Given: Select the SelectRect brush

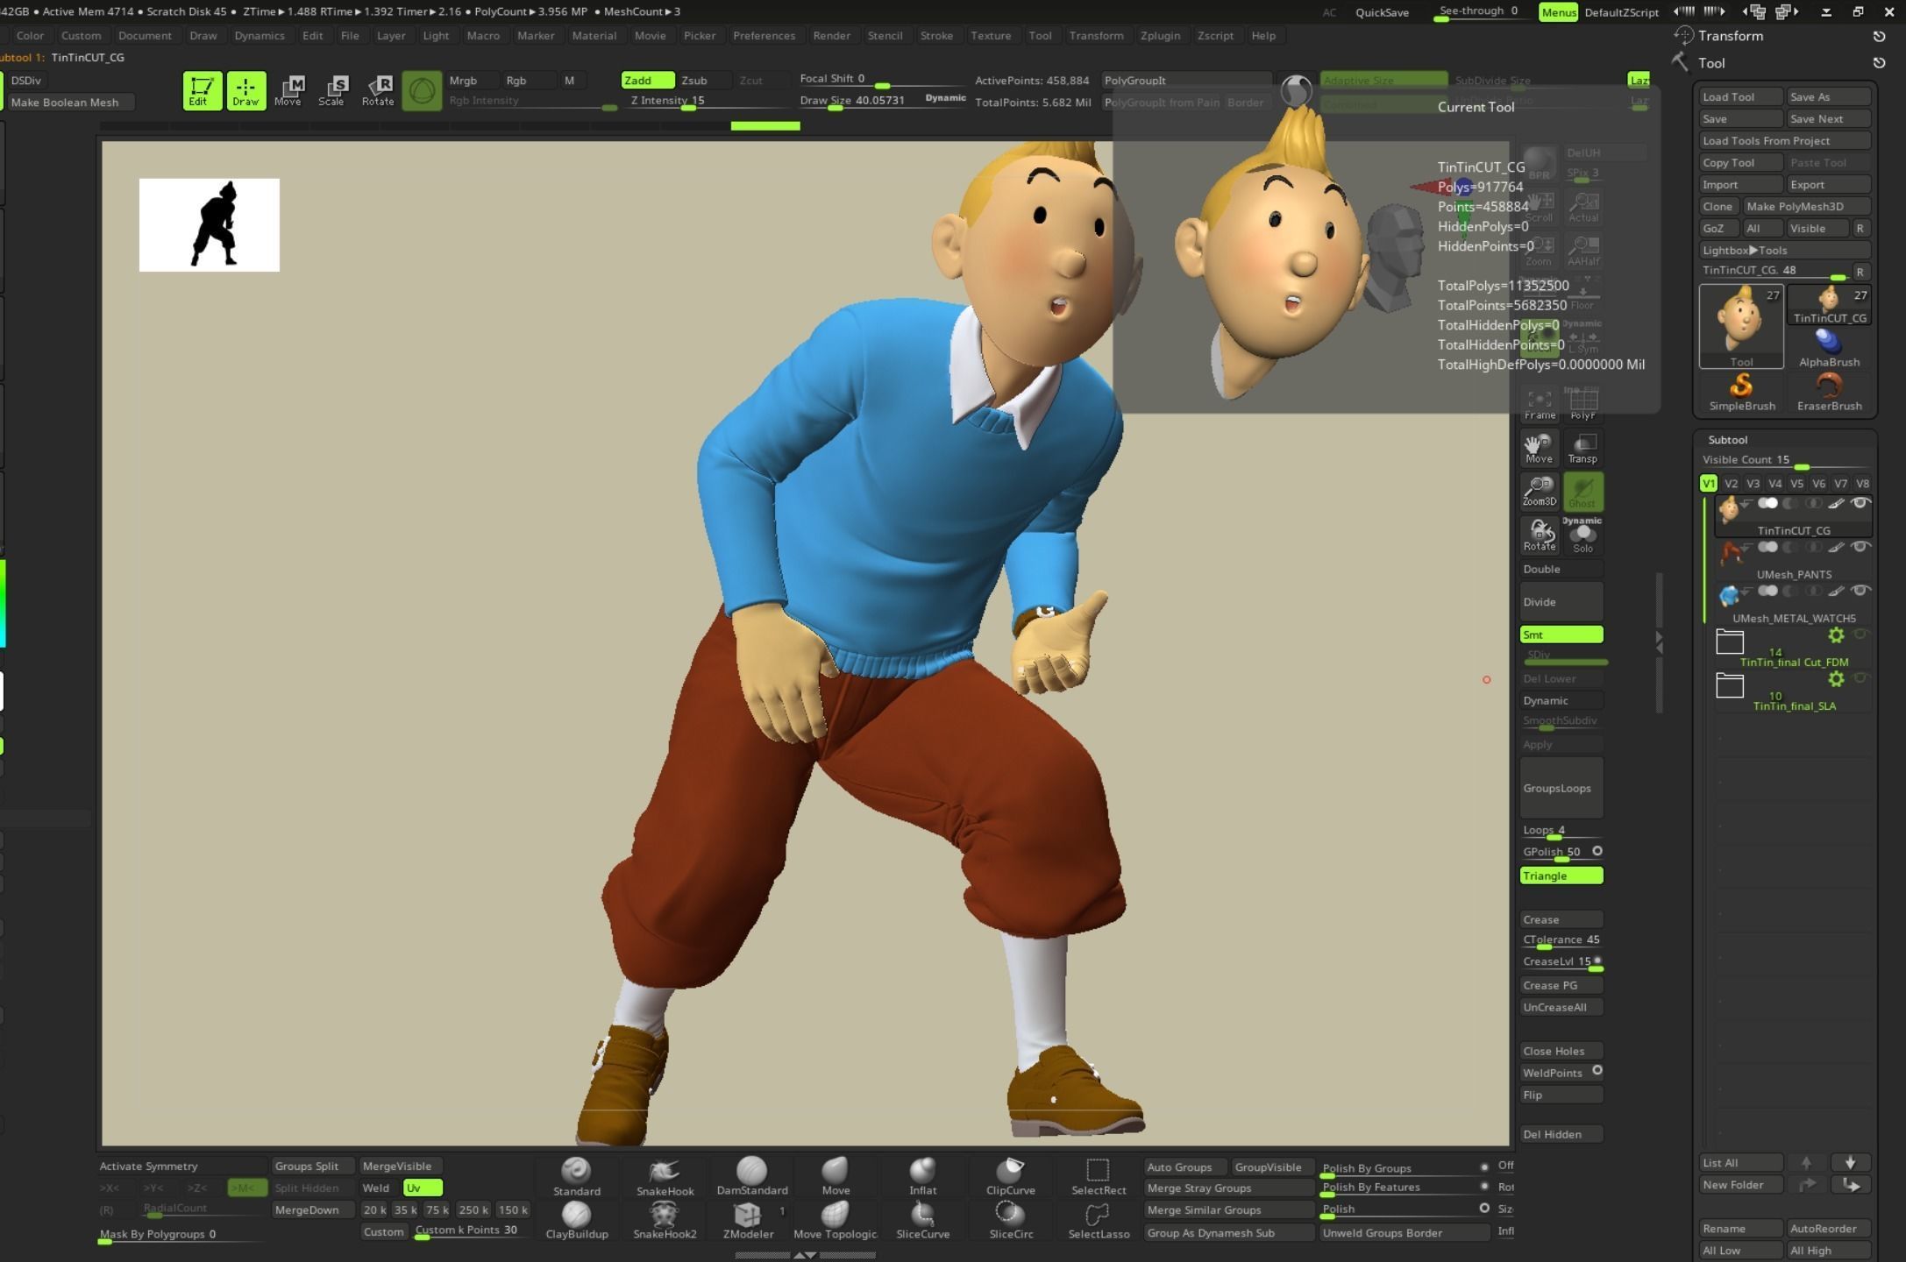Looking at the screenshot, I should pos(1098,1176).
